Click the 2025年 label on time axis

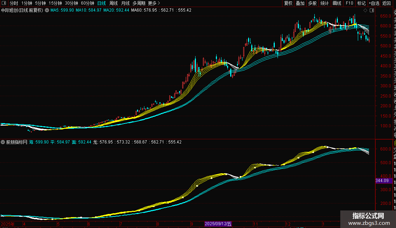coord(8,224)
